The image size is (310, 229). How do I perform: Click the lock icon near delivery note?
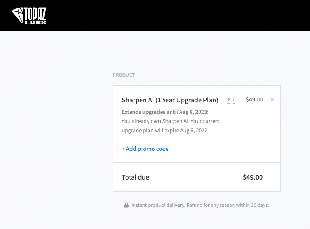(126, 205)
